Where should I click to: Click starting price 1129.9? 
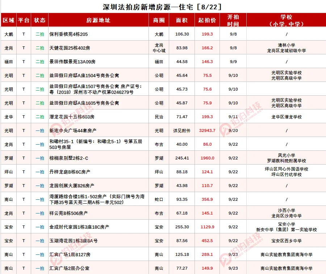pos(207,227)
